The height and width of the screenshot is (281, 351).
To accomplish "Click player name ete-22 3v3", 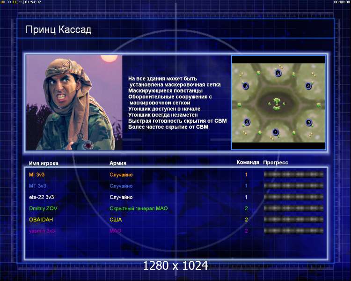I will (x=41, y=197).
